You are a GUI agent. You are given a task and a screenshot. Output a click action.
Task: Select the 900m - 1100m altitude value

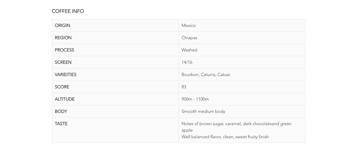pos(195,99)
